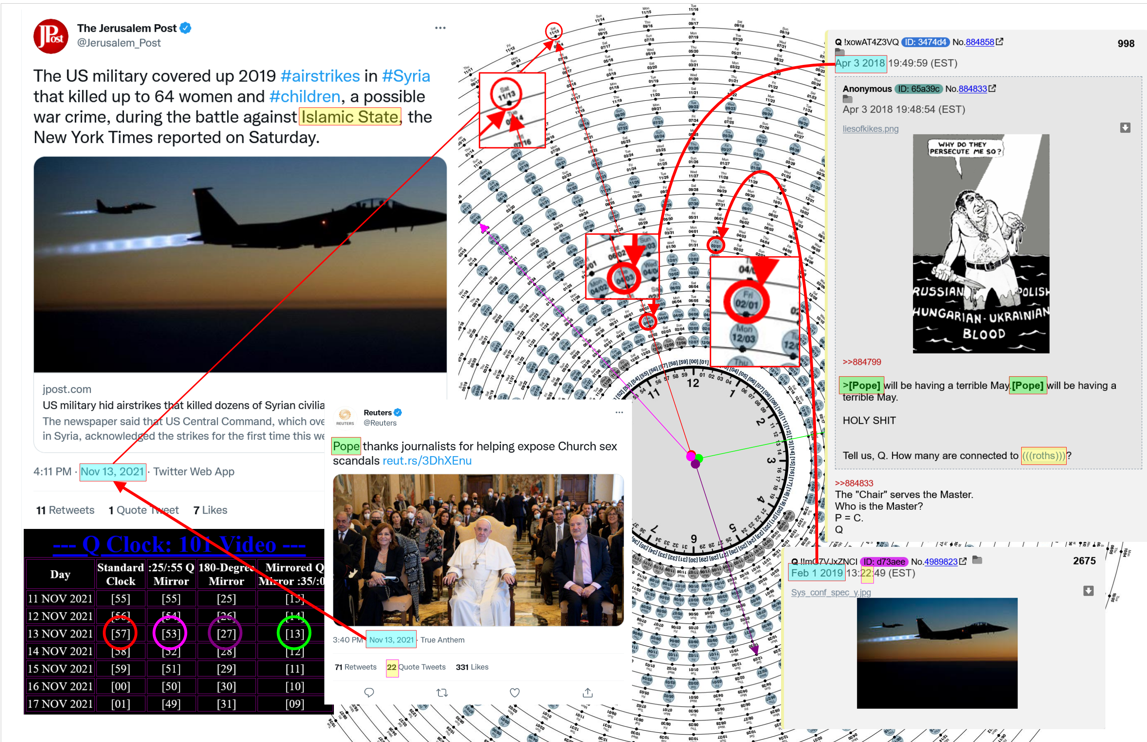Click the 12 on the clock face
This screenshot has width=1147, height=742.
(692, 383)
